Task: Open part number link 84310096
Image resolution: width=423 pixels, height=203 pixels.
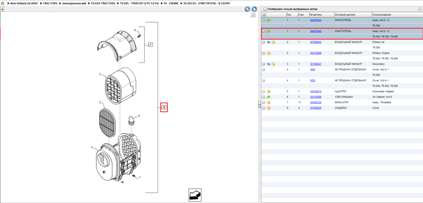Action: pyautogui.click(x=316, y=53)
